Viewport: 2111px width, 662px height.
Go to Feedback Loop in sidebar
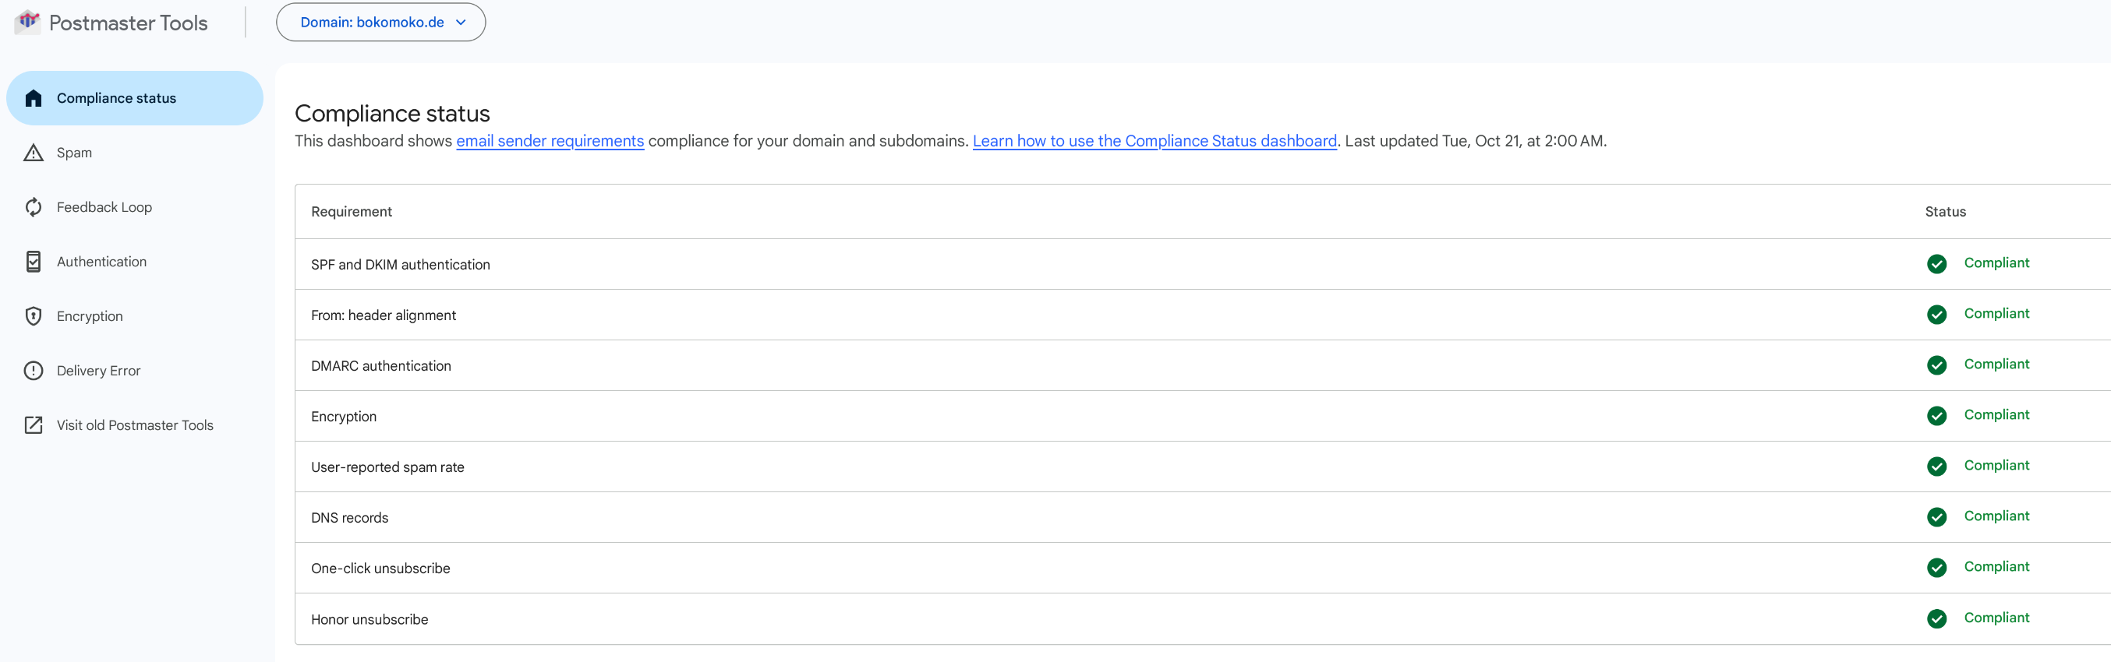(104, 207)
